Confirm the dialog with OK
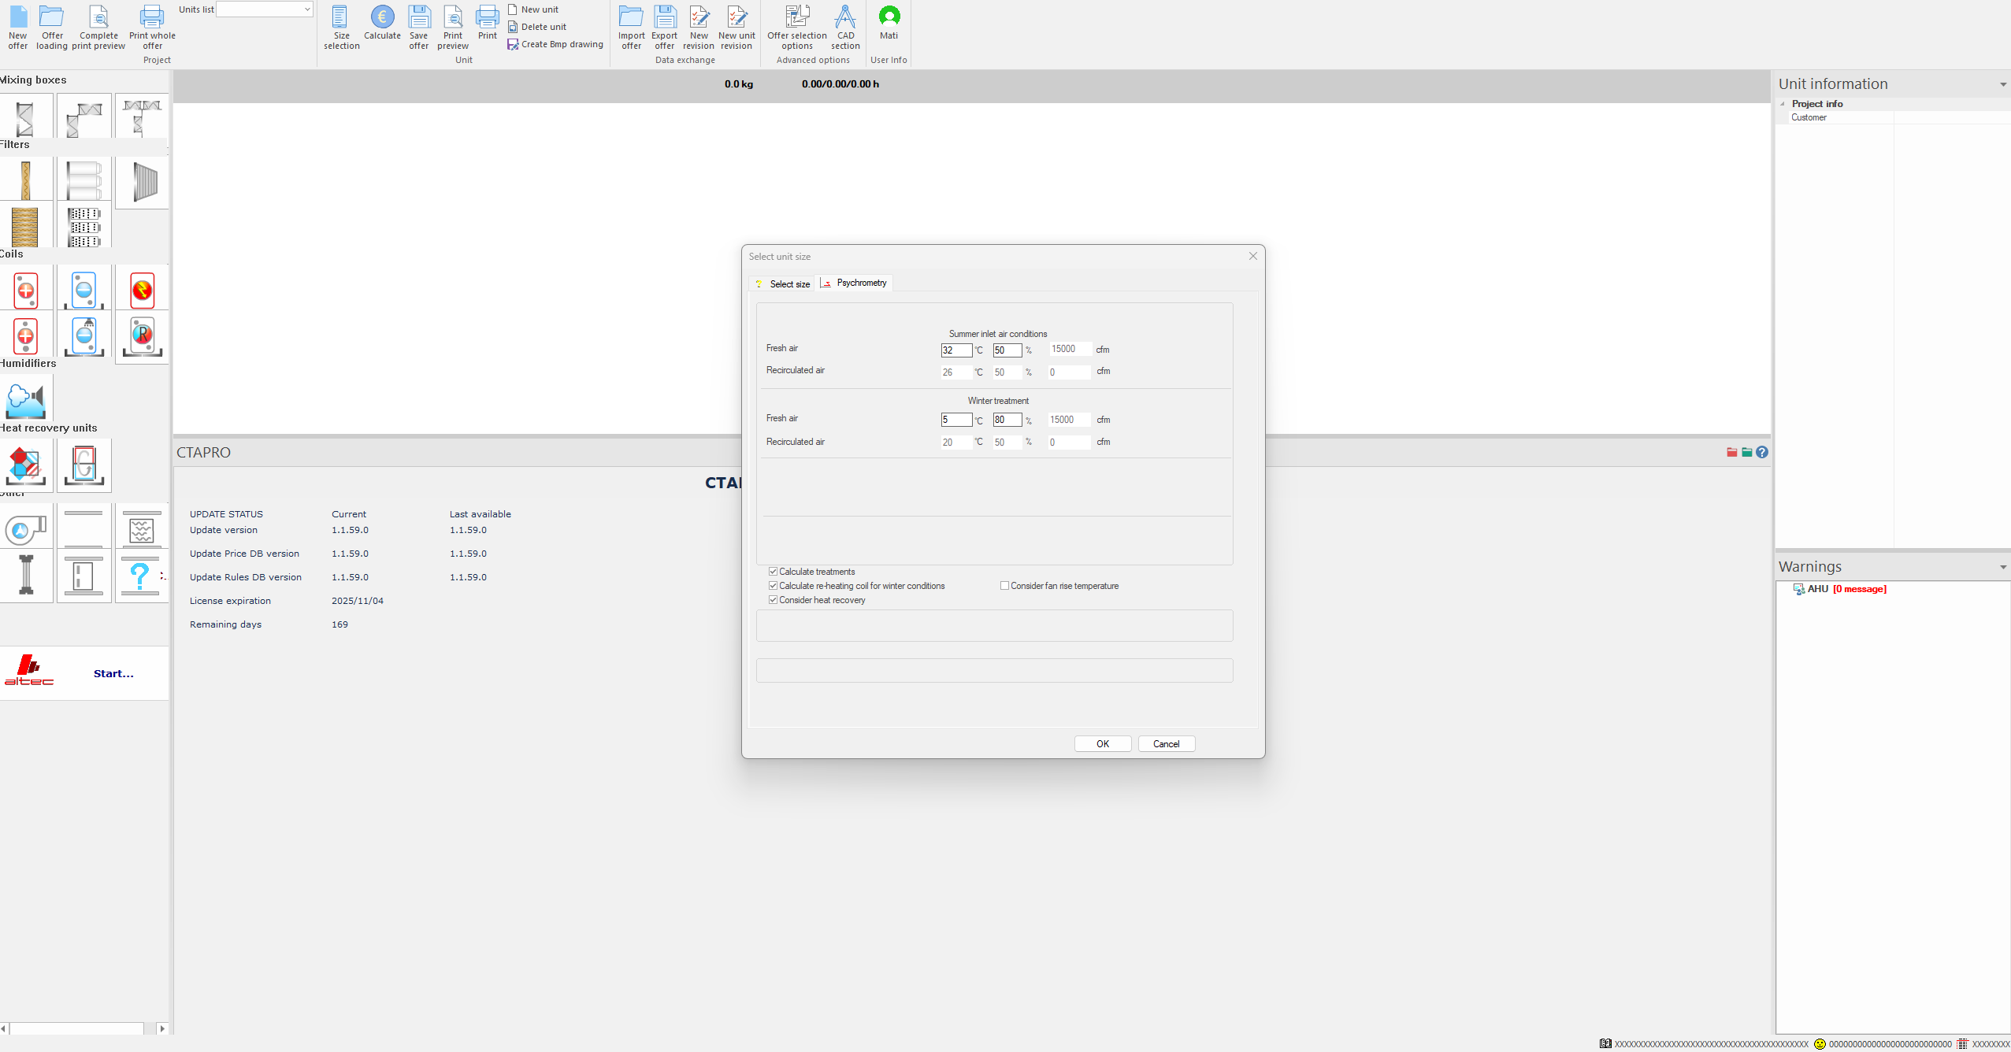This screenshot has width=2011, height=1052. click(1103, 744)
